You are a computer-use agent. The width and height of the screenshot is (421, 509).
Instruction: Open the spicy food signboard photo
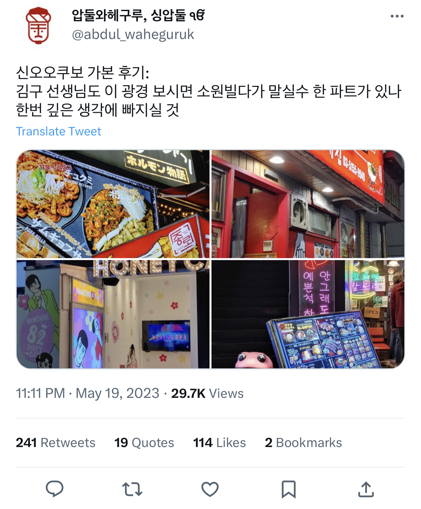(113, 204)
